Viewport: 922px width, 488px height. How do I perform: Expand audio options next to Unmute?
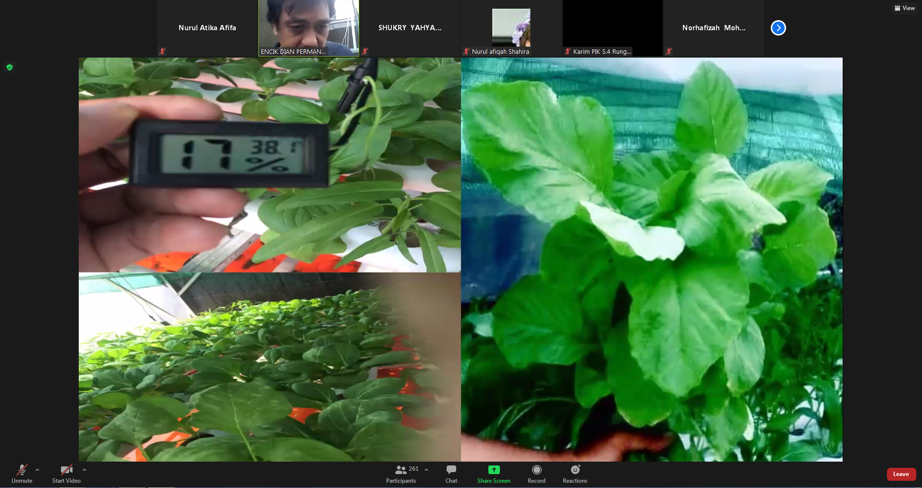click(37, 470)
